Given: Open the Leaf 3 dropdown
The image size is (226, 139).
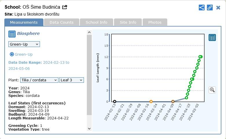Looking at the screenshot, I should pyautogui.click(x=71, y=80).
